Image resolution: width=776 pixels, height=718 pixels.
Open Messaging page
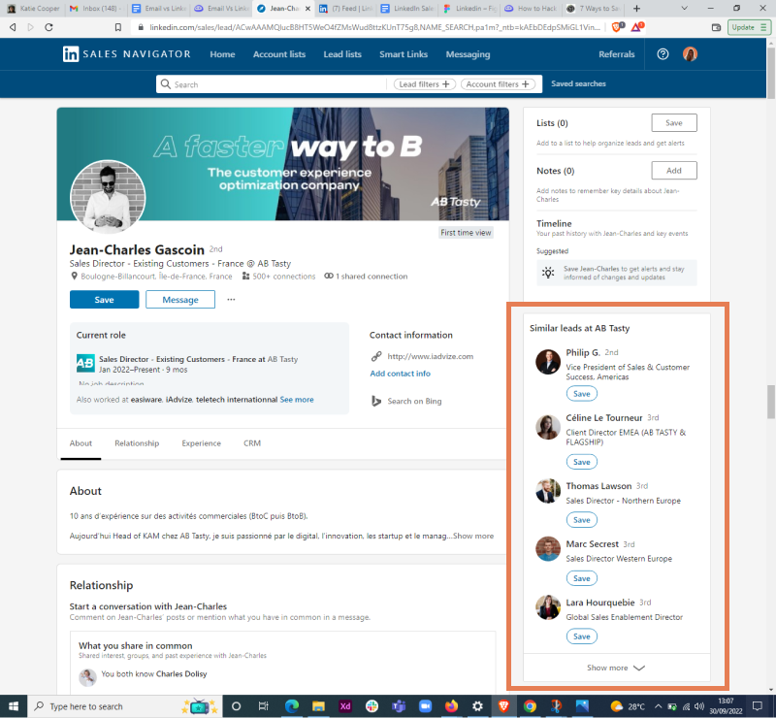468,54
